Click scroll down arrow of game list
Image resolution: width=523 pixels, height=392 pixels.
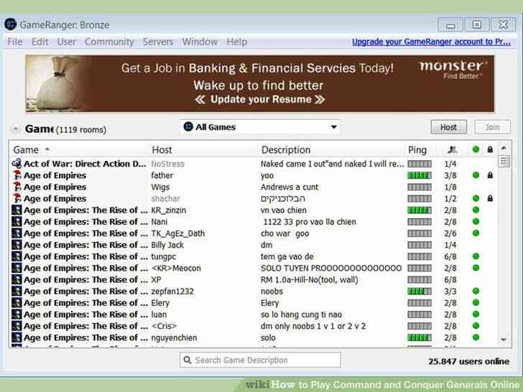coord(504,340)
